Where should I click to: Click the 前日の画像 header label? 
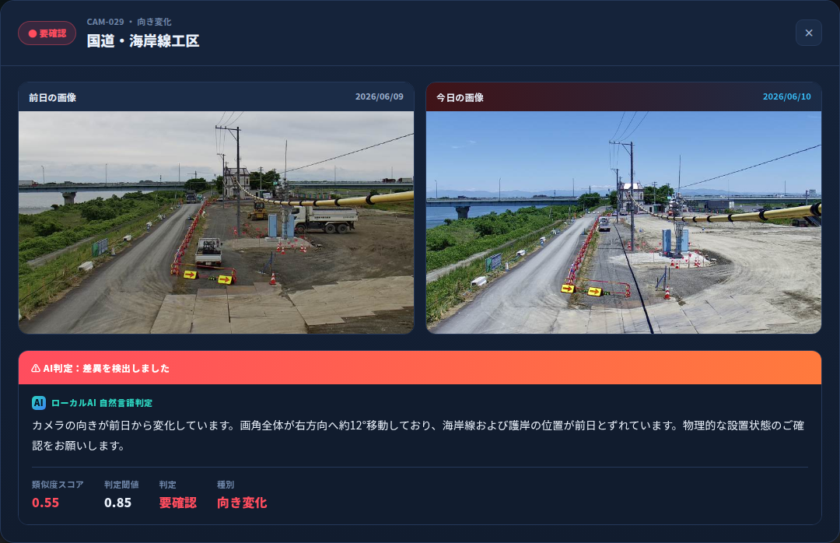click(53, 97)
